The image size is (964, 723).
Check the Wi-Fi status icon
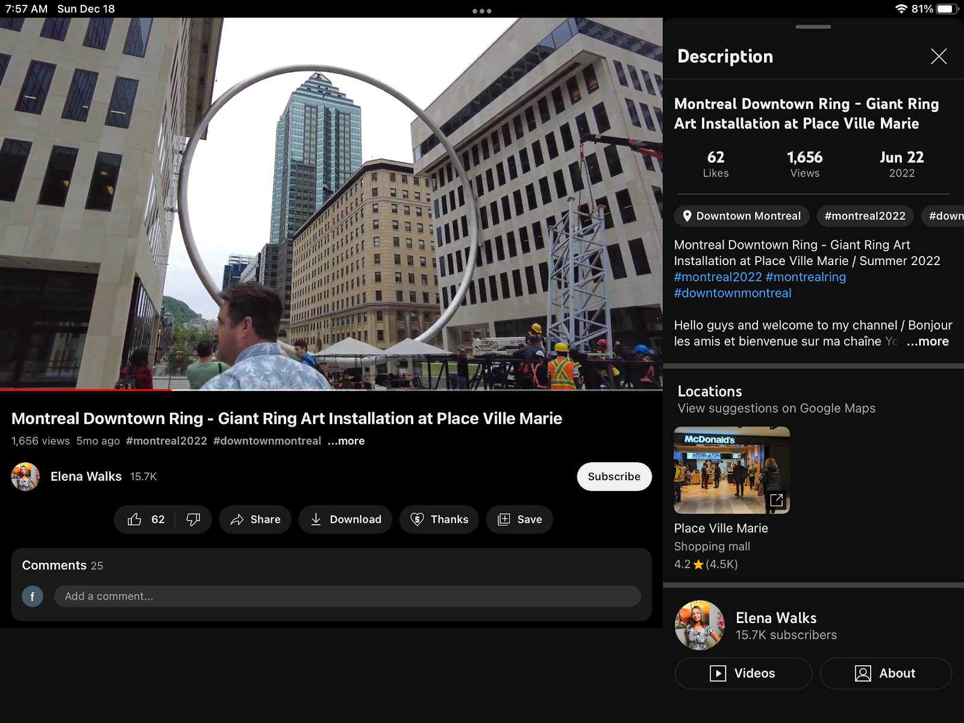(901, 9)
